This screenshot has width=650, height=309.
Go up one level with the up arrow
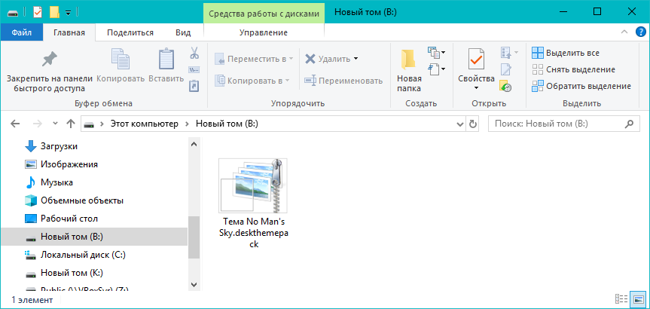[x=71, y=124]
